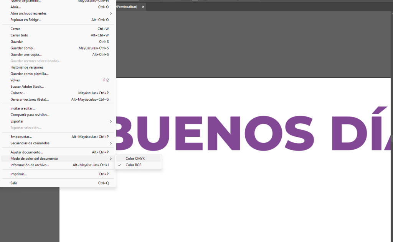The height and width of the screenshot is (242, 393).
Task: Expand Modo de color del documento
Action: tap(58, 159)
